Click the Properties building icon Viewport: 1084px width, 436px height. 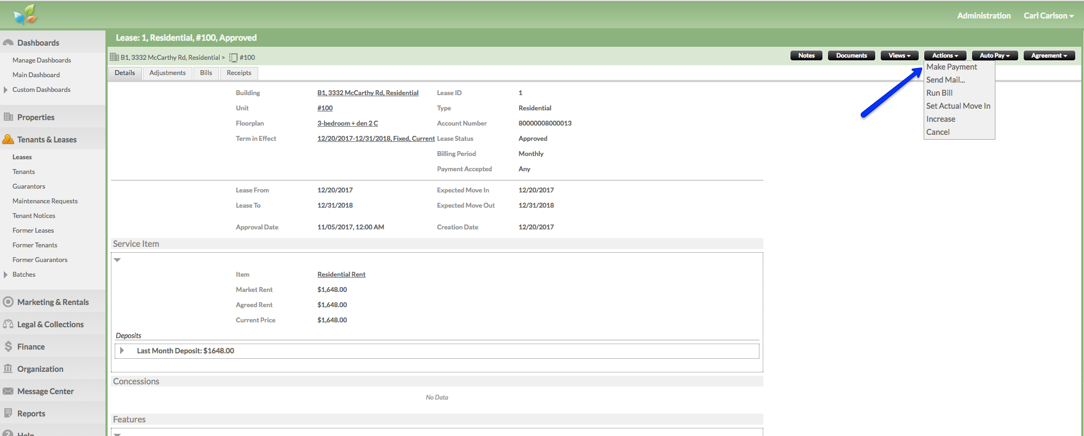pos(8,117)
